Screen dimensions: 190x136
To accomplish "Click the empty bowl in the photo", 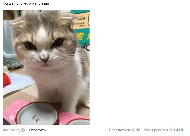I will click(x=37, y=114).
